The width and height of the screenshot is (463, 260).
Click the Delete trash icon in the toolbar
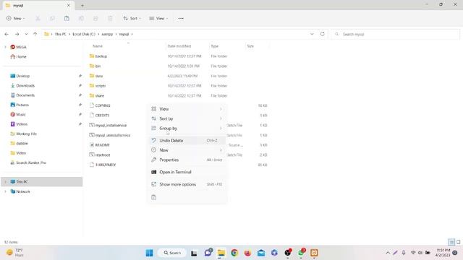(110, 18)
